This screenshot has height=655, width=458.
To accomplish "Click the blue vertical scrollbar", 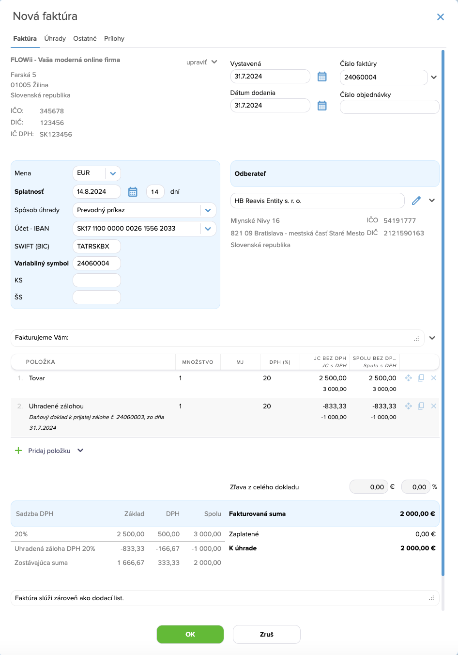I will (x=443, y=312).
